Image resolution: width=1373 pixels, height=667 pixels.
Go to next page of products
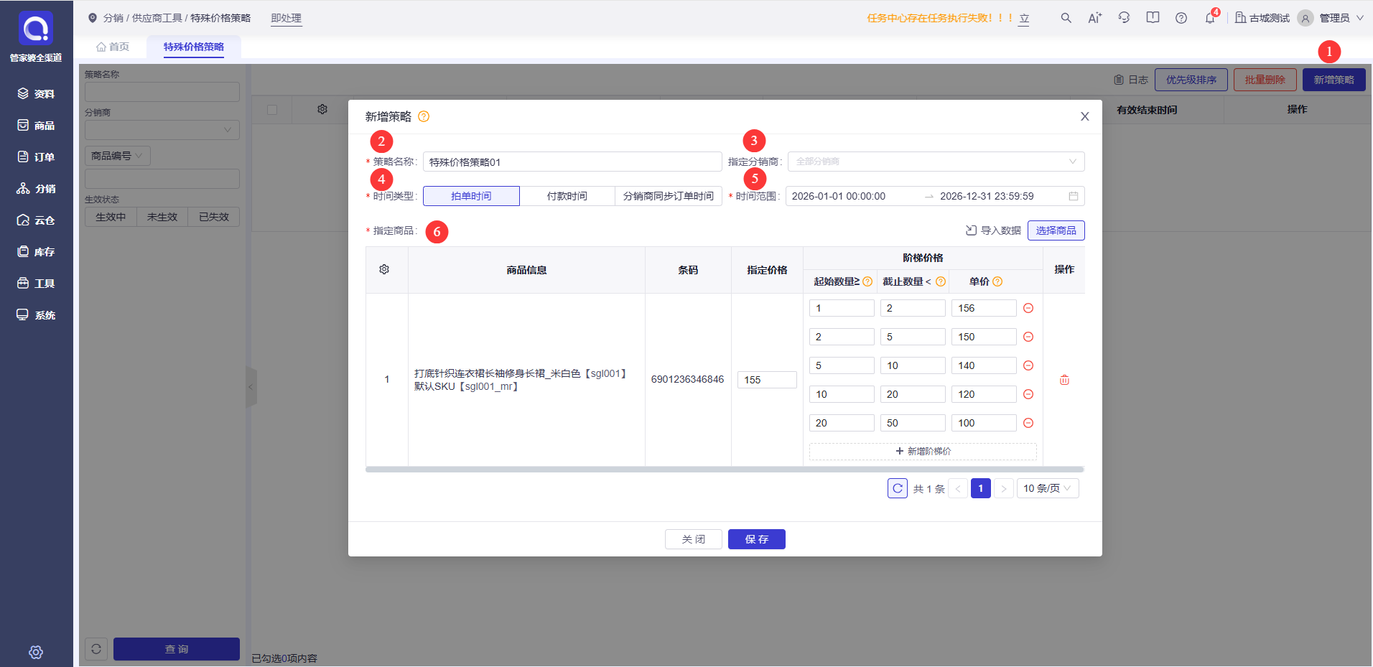pyautogui.click(x=1004, y=488)
